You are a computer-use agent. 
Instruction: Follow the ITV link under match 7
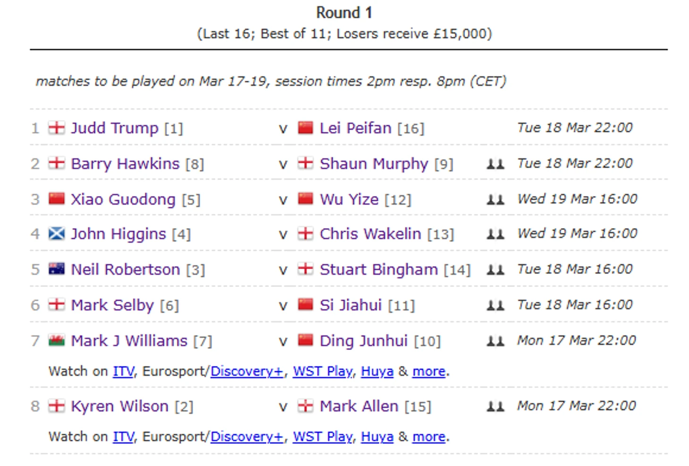click(x=123, y=372)
